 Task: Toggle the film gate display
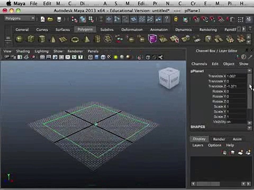49,57
